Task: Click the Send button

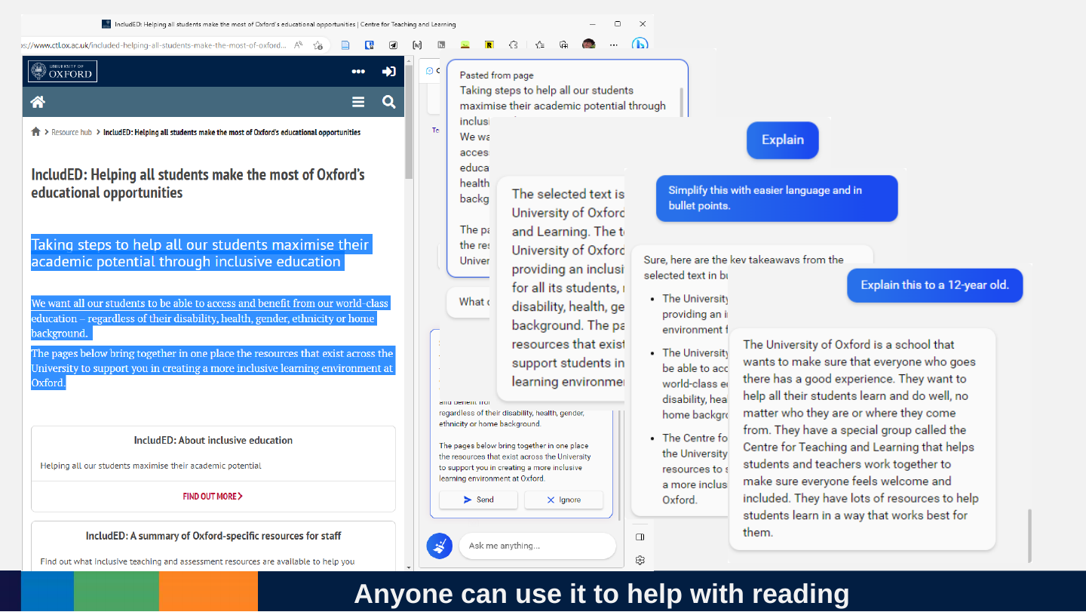Action: (x=478, y=500)
